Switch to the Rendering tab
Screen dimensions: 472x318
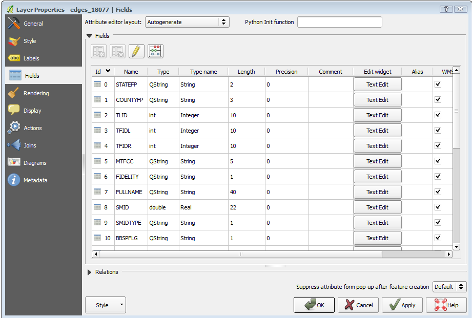click(x=36, y=93)
